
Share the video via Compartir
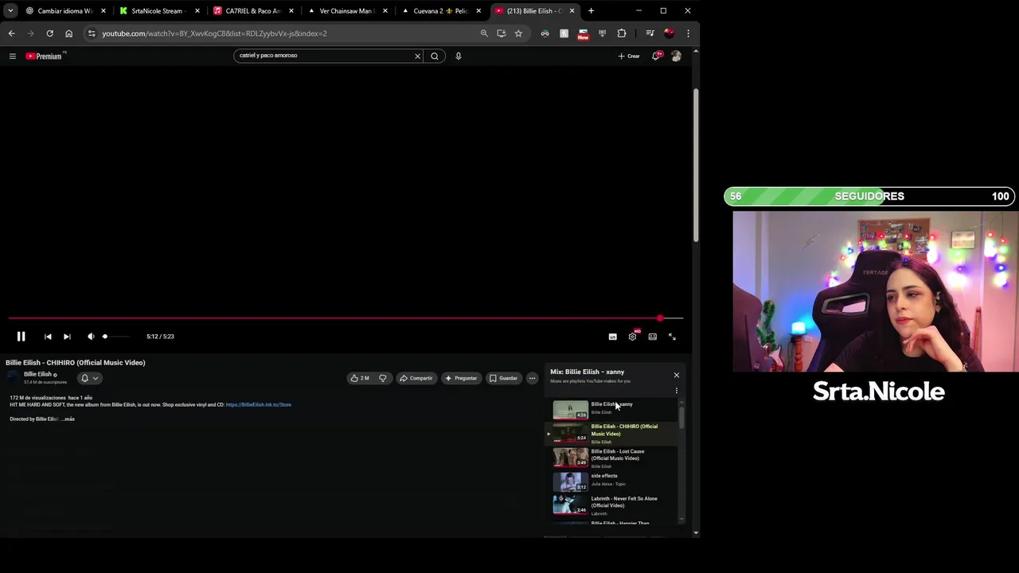click(x=416, y=378)
